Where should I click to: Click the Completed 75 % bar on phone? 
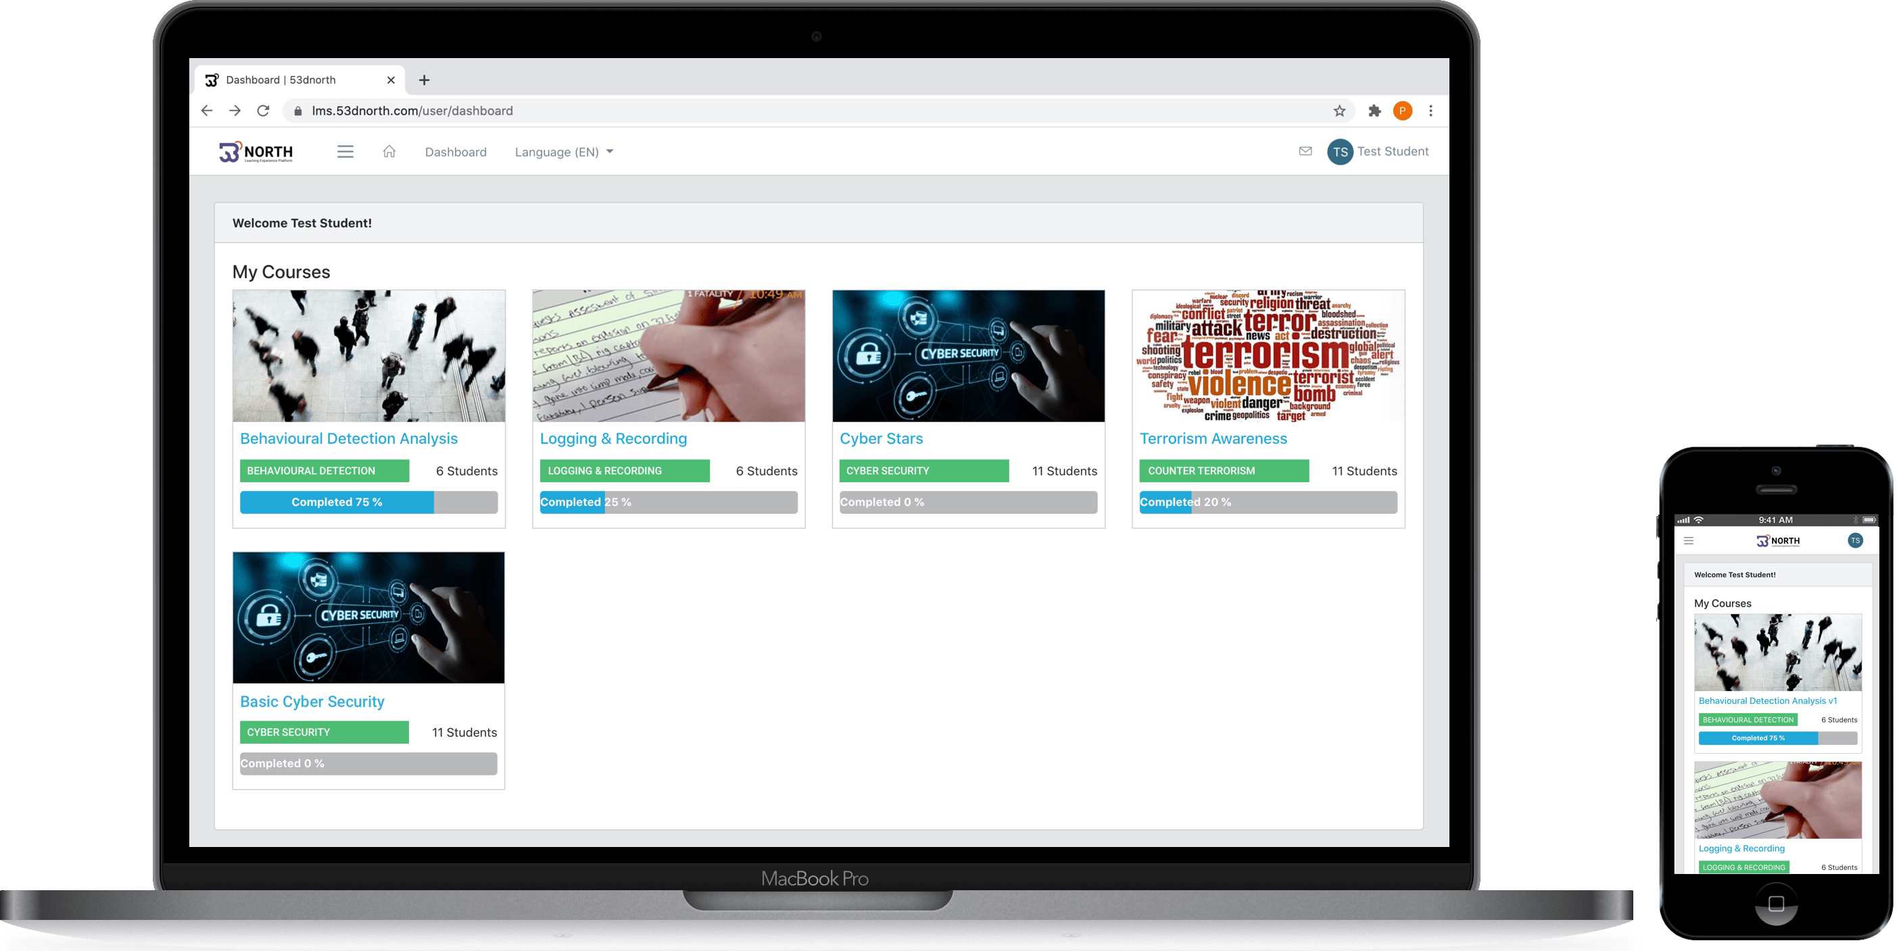click(x=1777, y=738)
